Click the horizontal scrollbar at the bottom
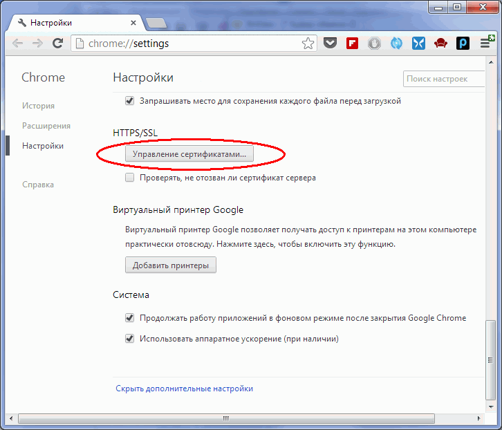Screen dimensions: 502x430 point(226,418)
